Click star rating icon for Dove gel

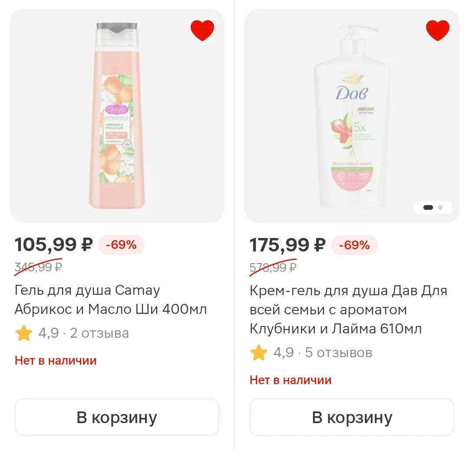(x=258, y=353)
